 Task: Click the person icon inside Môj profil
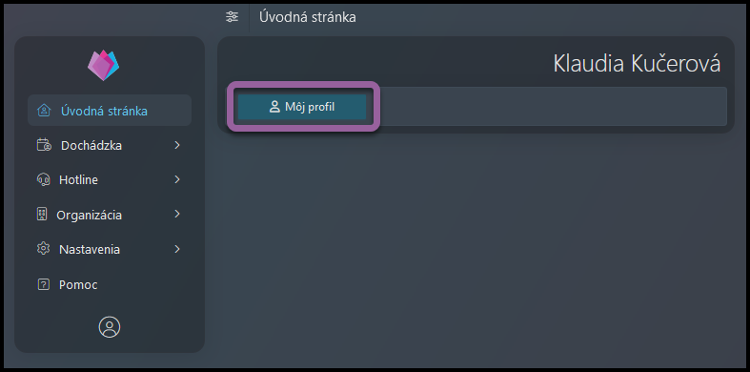click(x=274, y=107)
